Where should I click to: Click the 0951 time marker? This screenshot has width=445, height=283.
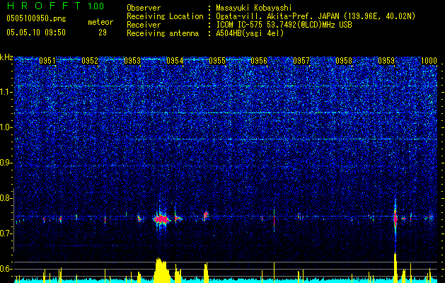point(47,61)
